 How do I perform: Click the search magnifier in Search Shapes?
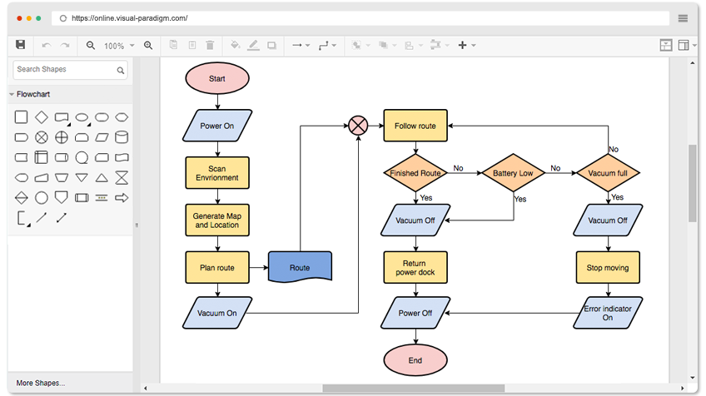[x=121, y=70]
